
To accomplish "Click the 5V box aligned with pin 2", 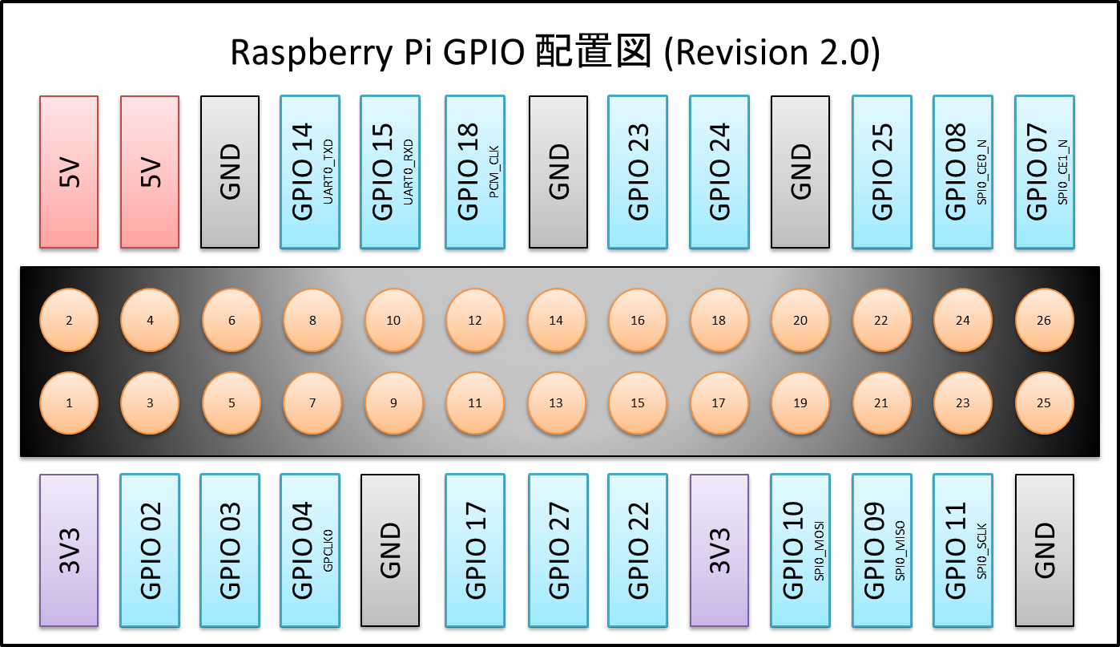I will pos(69,172).
